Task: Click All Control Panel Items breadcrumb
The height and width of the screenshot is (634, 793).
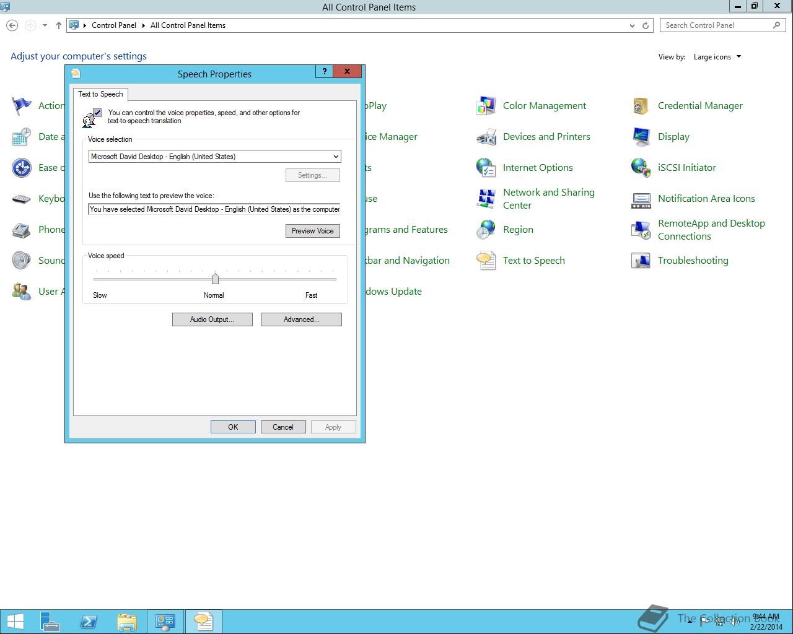Action: click(x=188, y=25)
